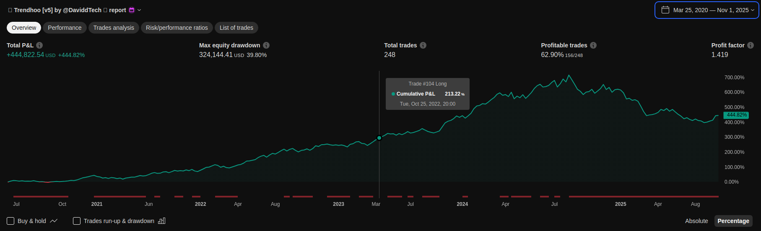Image resolution: width=761 pixels, height=231 pixels.
Task: Go to the List of trades tab
Action: tap(236, 28)
